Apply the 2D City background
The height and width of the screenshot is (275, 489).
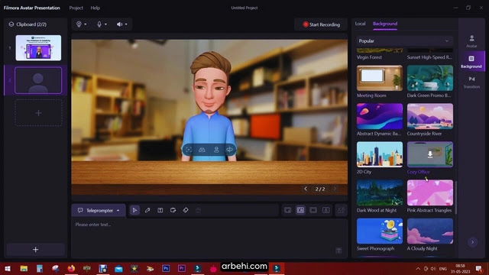coord(380,154)
